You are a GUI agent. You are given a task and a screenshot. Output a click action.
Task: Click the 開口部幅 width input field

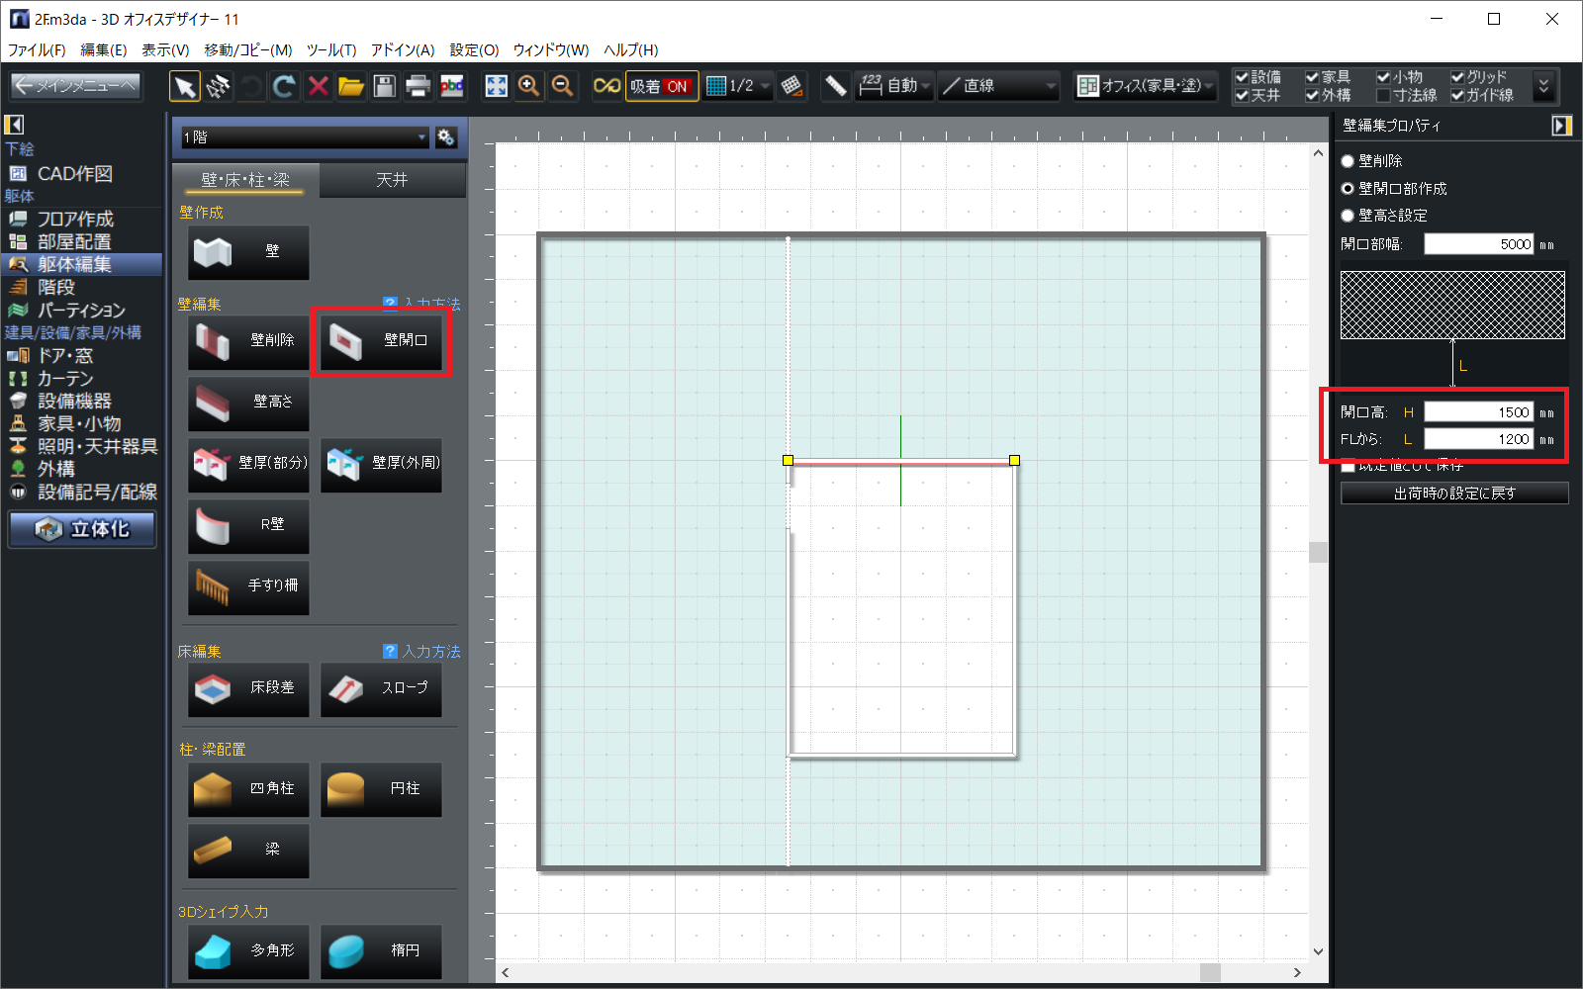coord(1478,244)
